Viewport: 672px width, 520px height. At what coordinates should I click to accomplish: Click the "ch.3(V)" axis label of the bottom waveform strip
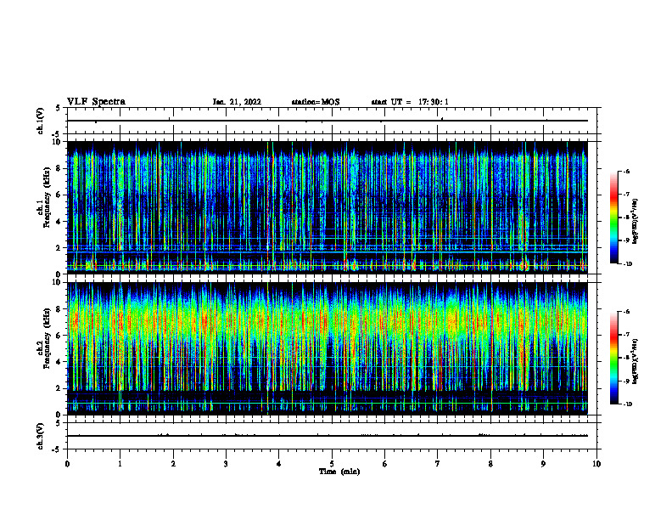click(x=40, y=436)
